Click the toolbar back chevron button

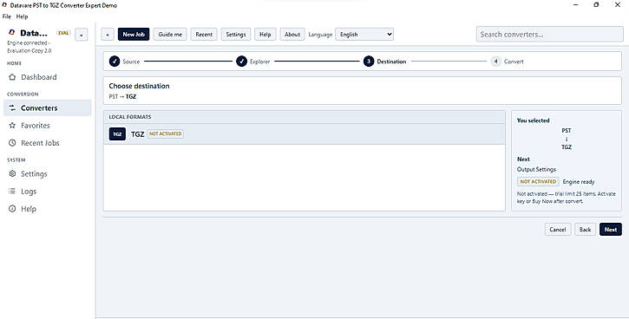(108, 35)
